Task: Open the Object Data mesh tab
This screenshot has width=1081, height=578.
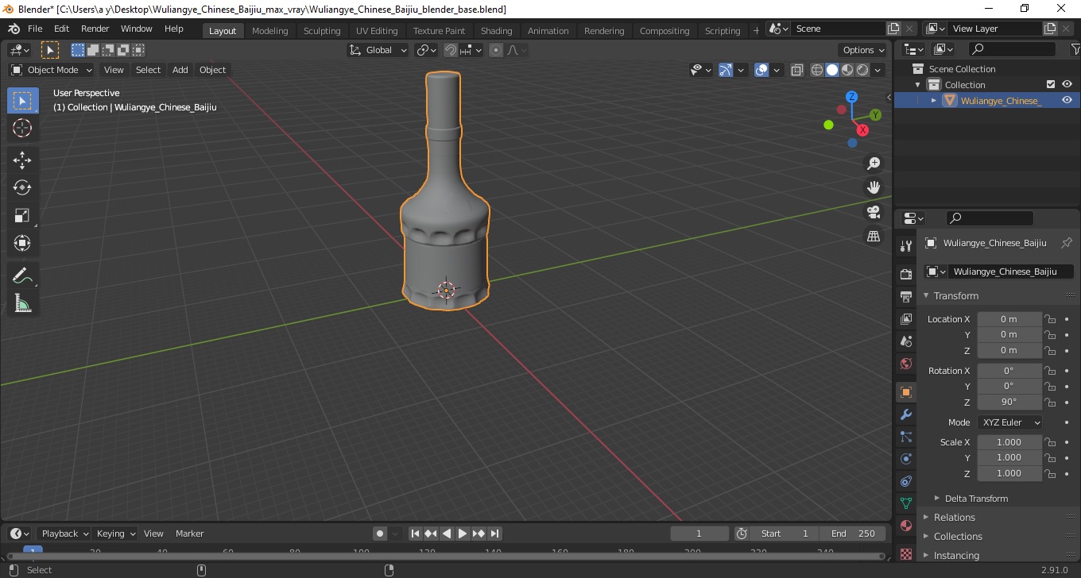Action: click(906, 503)
